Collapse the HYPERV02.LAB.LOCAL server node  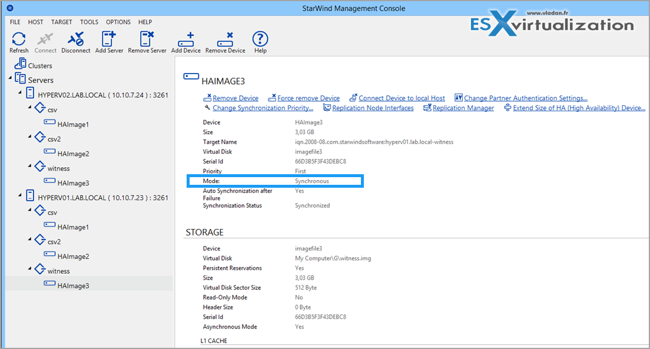20,94
